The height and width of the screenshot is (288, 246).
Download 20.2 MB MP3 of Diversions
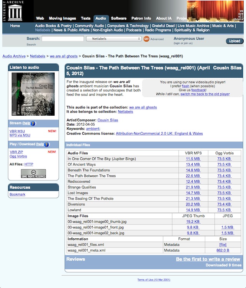click(x=193, y=204)
